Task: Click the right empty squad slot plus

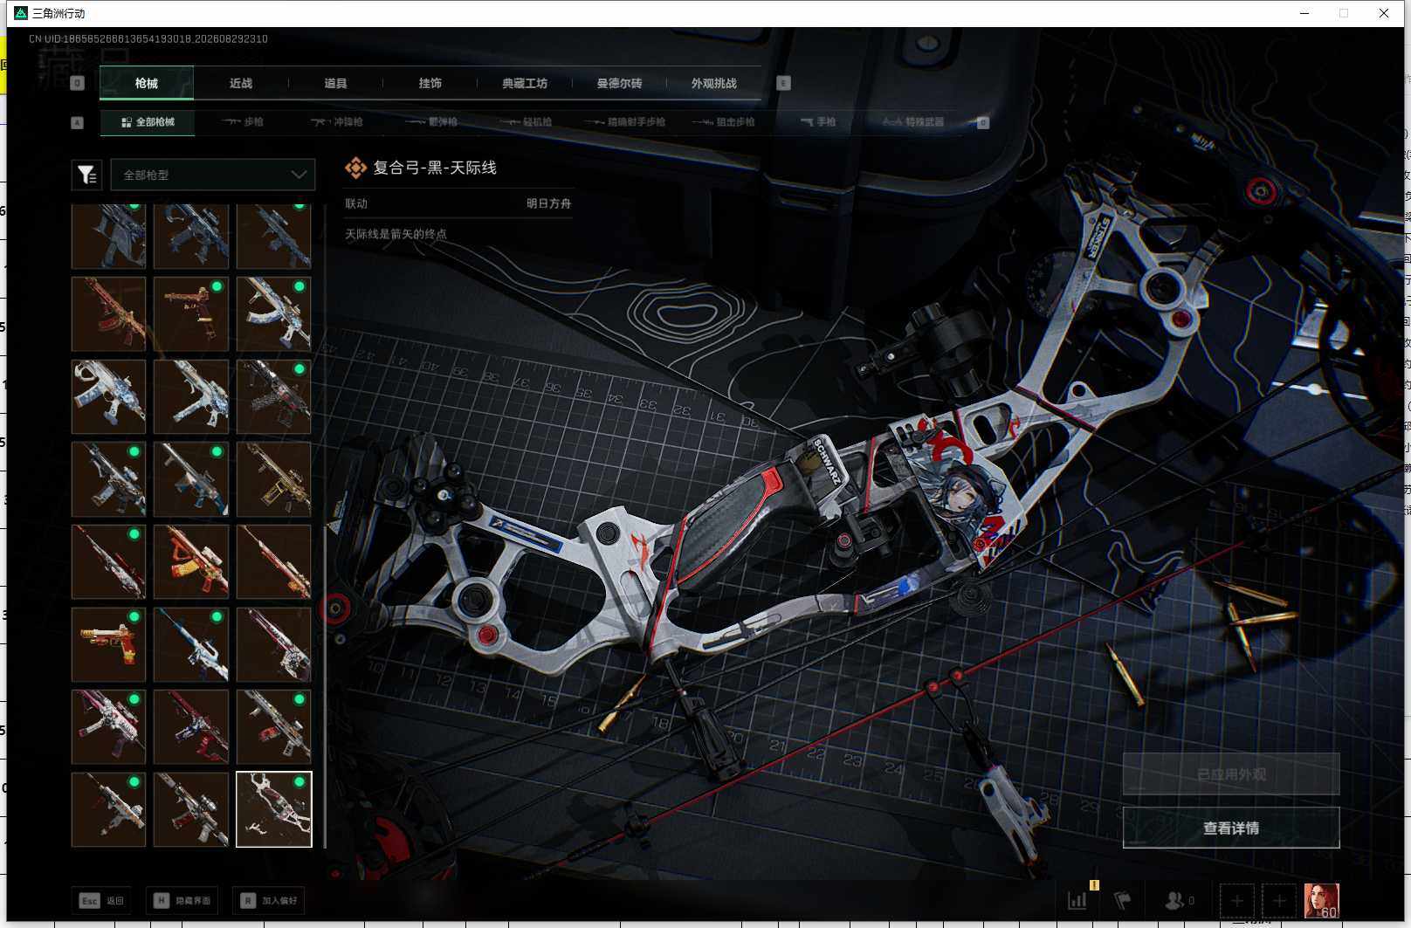Action: coord(1279,900)
